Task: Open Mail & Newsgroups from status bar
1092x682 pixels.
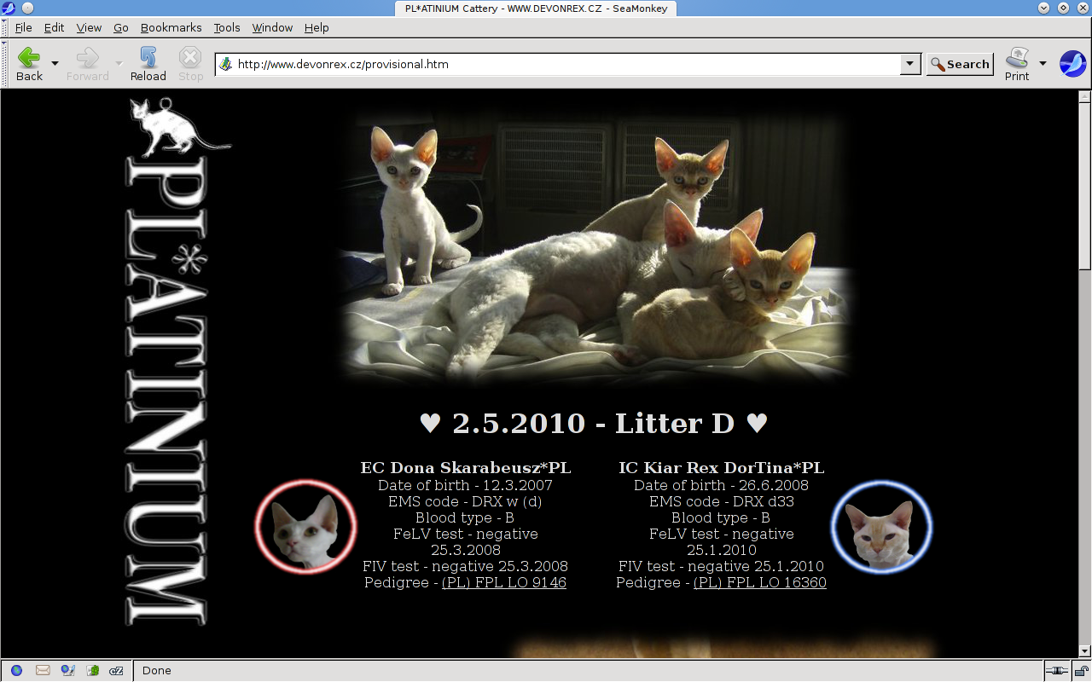Action: 43,671
